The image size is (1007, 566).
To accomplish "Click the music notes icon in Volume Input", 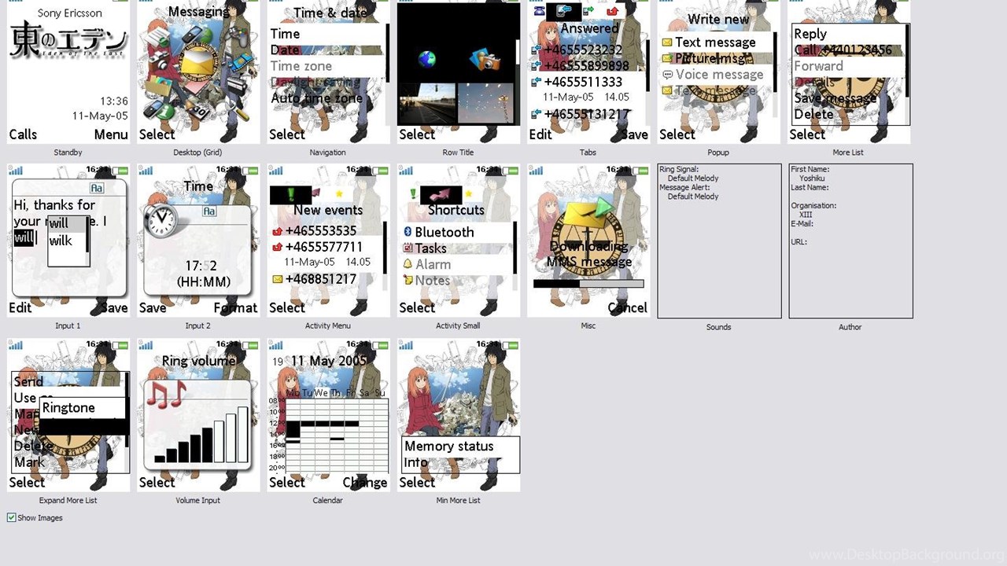I will click(x=166, y=394).
